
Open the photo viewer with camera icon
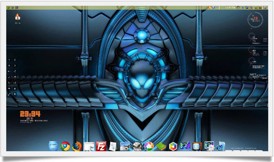[125, 146]
